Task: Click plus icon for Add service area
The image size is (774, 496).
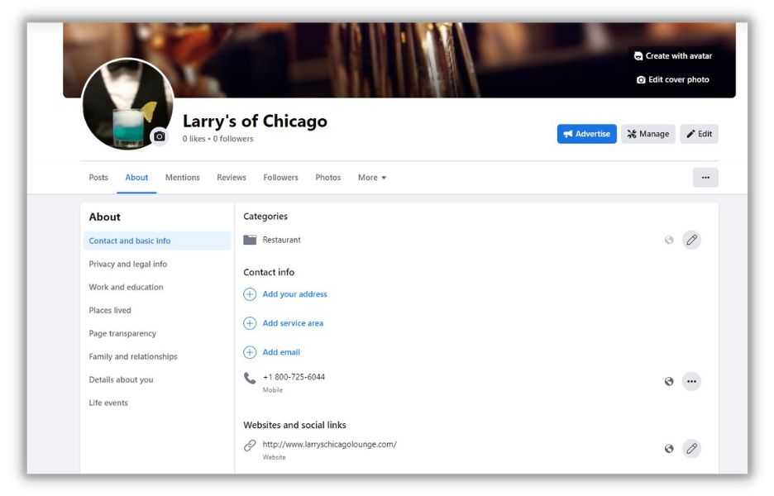Action: 250,323
